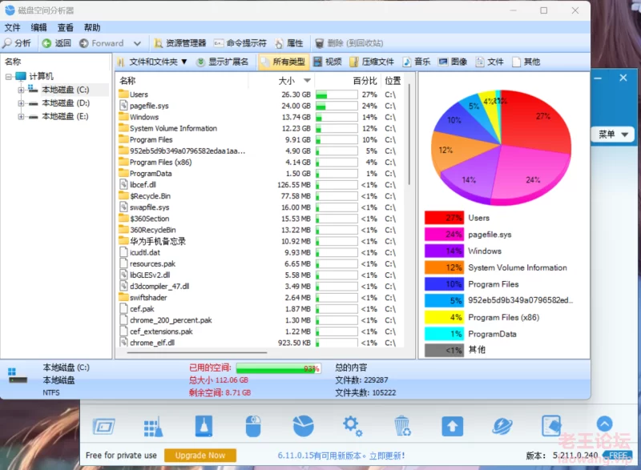Viewport: 641px width, 470px height.
Task: Click the 分析 magnifier toolbar button
Action: tap(17, 43)
